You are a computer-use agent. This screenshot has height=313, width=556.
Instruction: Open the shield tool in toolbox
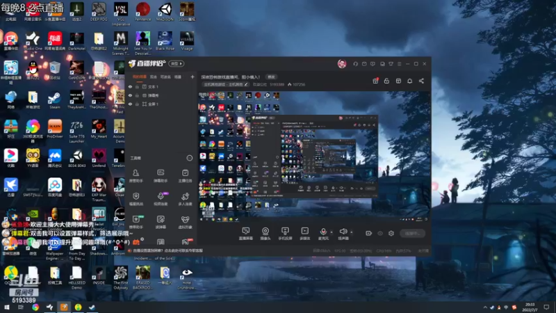click(136, 199)
